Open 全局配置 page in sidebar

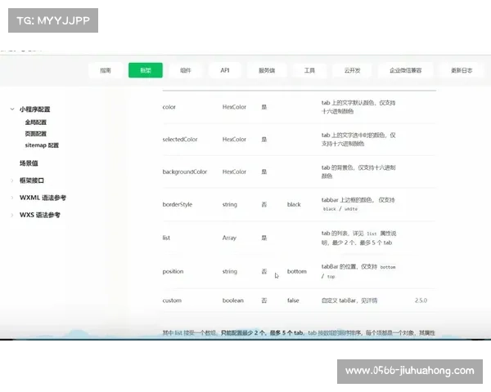point(36,122)
